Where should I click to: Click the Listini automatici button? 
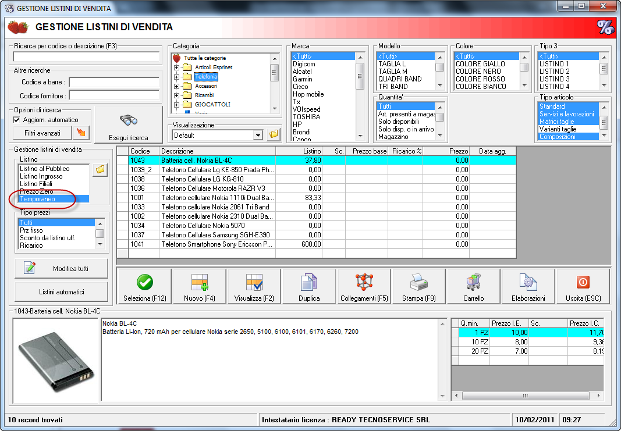[x=61, y=291]
